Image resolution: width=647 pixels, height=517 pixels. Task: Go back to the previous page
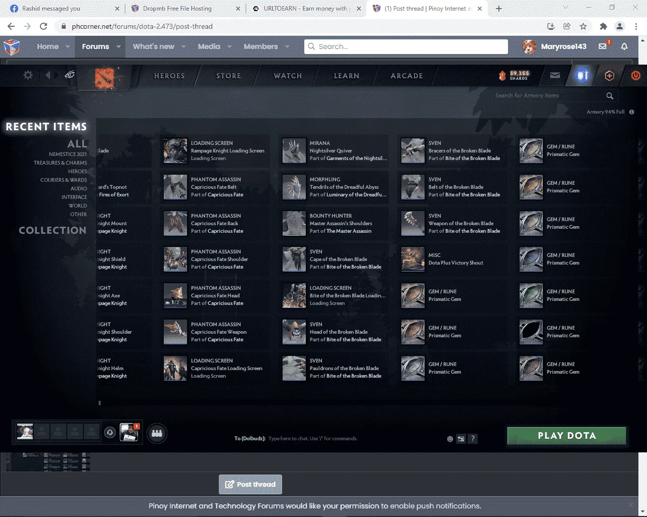11,26
